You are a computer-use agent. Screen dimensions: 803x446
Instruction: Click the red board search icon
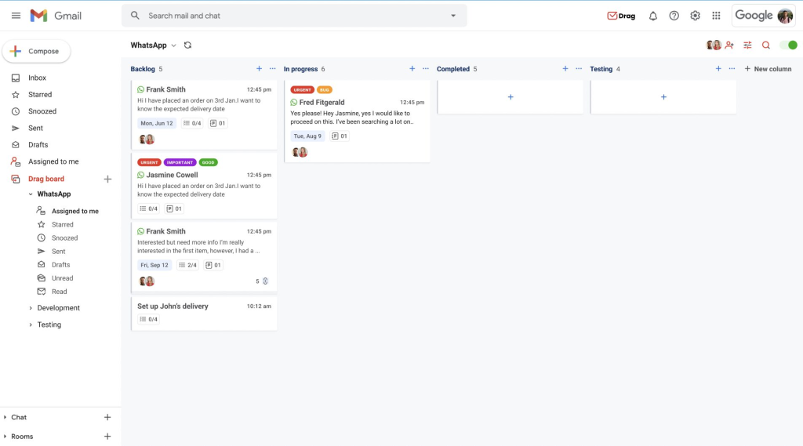(766, 45)
